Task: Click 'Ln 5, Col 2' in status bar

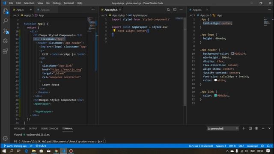Action: [201, 146]
